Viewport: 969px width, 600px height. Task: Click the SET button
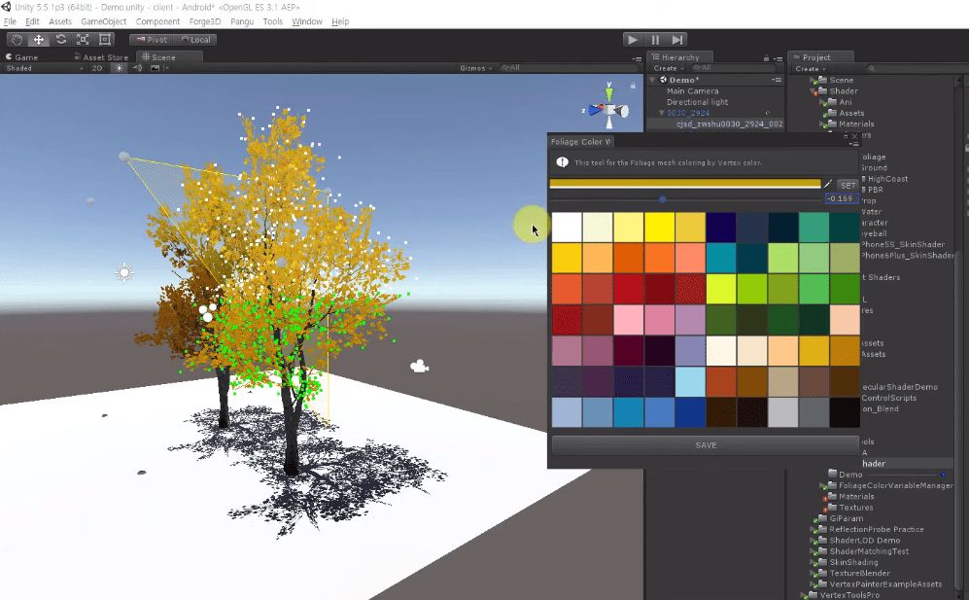point(848,185)
